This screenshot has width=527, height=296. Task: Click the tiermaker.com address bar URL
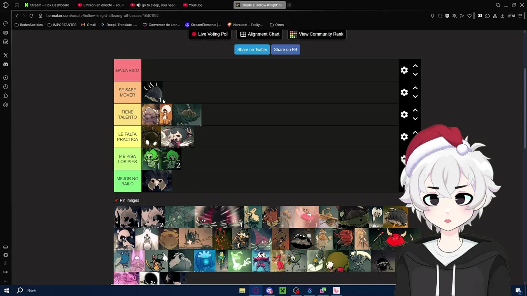102,16
